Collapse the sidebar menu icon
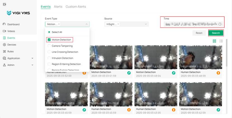The width and height of the screenshot is (232, 118). [4, 4]
